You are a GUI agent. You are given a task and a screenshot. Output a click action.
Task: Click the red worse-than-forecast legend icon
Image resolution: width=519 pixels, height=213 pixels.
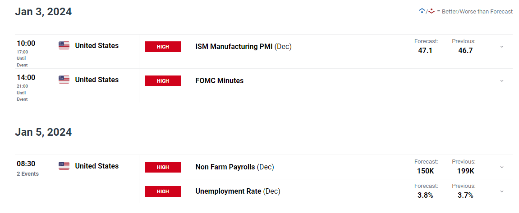(432, 11)
